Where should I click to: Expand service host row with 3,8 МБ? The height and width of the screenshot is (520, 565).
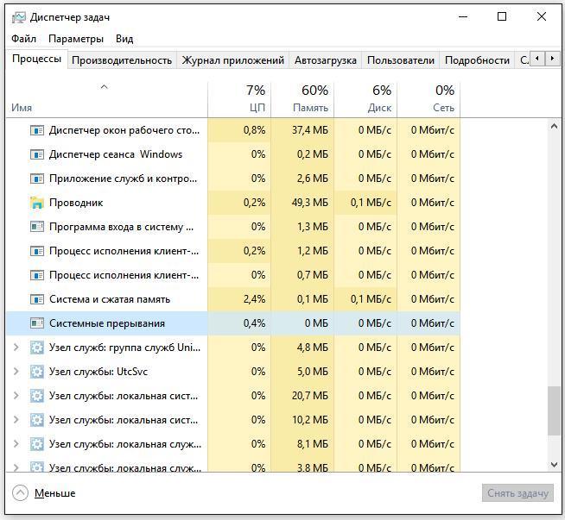16,467
